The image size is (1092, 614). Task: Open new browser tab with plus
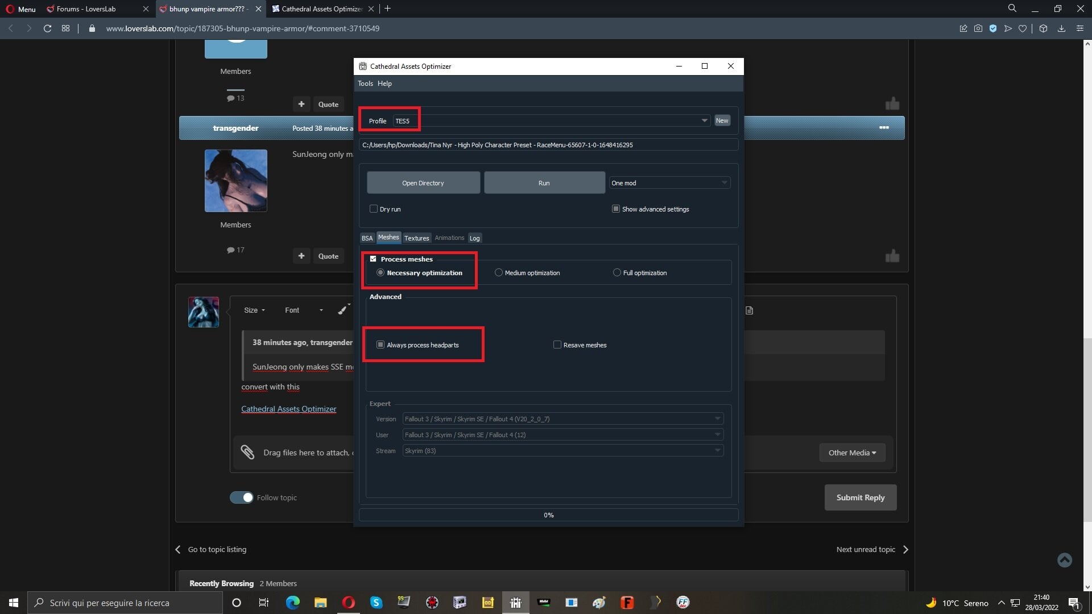tap(387, 9)
